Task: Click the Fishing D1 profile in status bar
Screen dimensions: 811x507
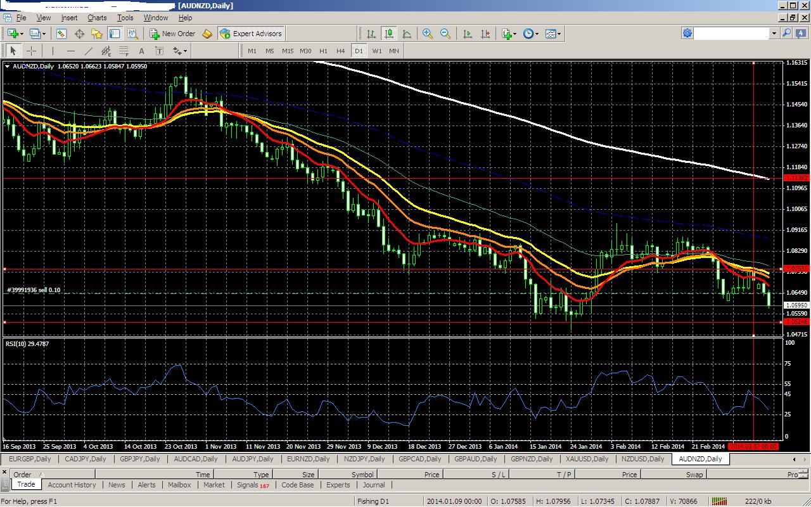Action: pos(373,501)
